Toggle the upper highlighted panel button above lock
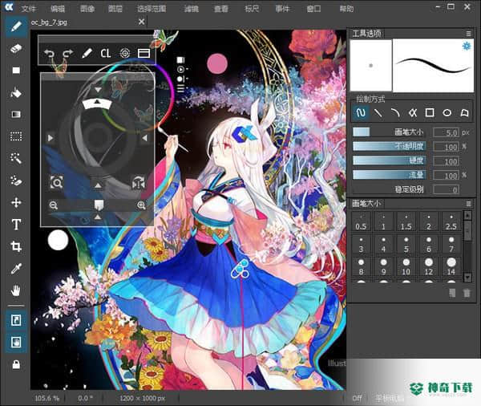481x406 pixels. coord(16,320)
